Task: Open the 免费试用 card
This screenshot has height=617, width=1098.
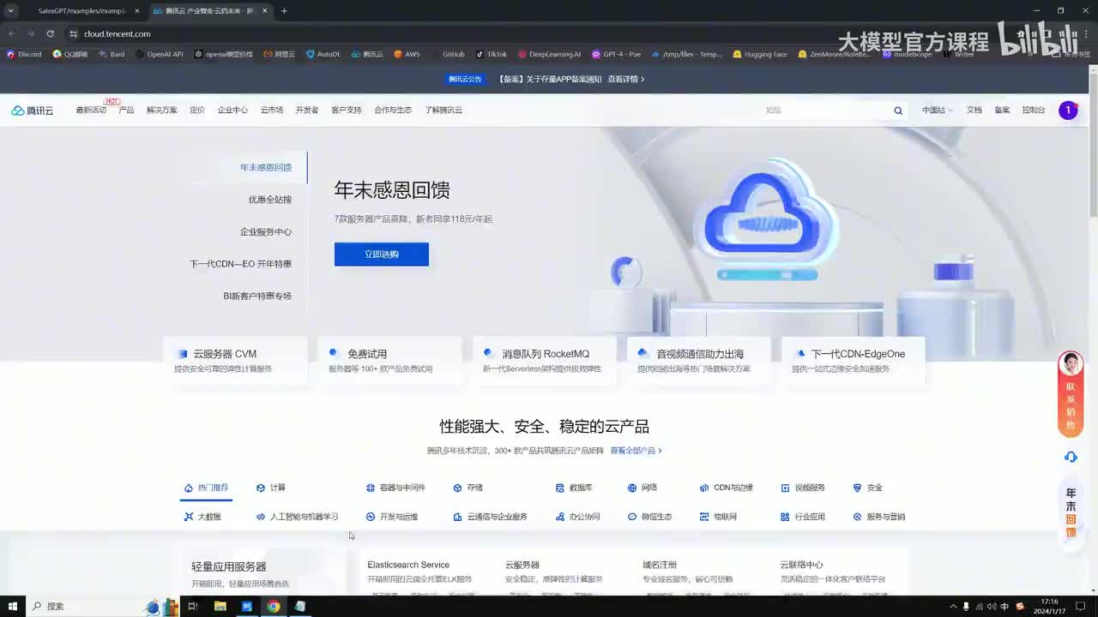Action: pyautogui.click(x=389, y=361)
